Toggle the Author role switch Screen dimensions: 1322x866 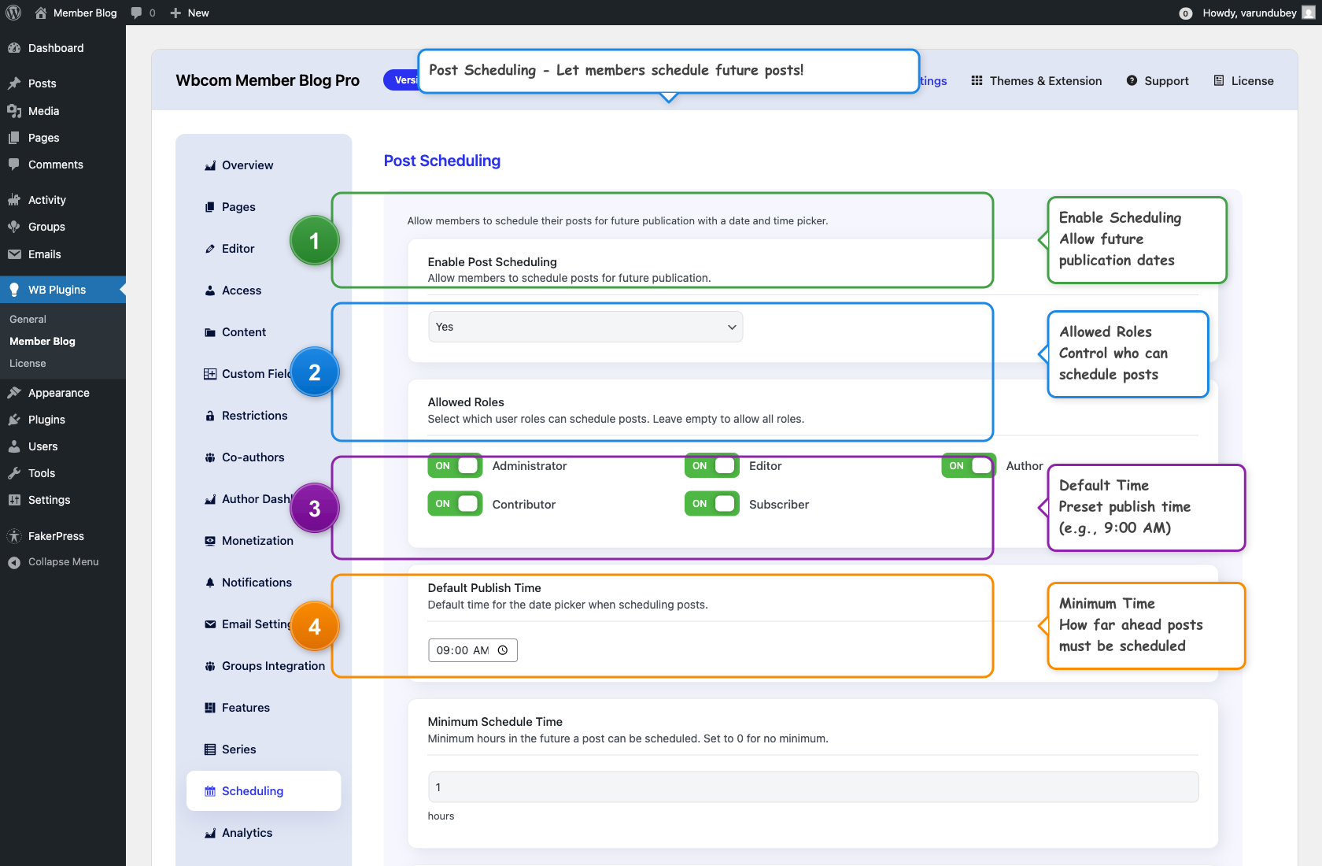(968, 465)
